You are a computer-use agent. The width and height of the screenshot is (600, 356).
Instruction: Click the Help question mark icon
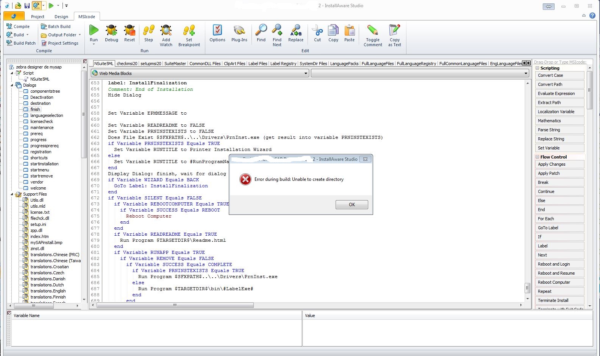coord(592,16)
